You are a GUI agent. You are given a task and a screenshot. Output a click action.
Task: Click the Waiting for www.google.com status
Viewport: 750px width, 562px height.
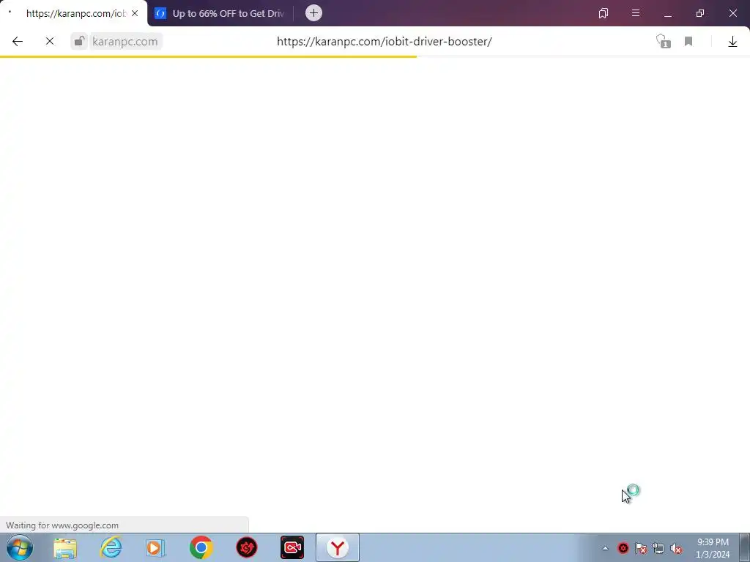62,525
